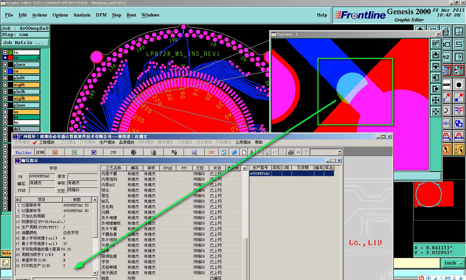Toggle display checkbox for layer drl

[5, 129]
